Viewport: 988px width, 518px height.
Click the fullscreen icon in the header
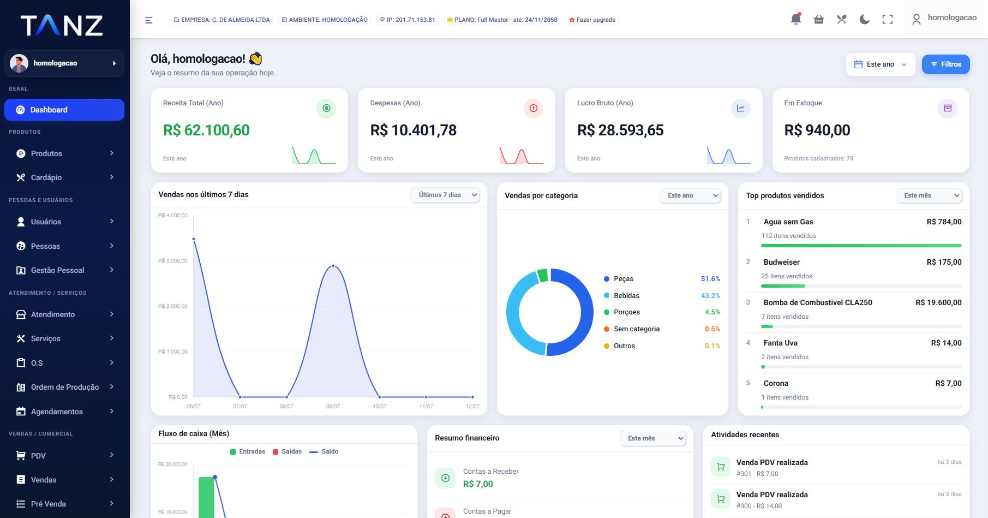tap(888, 20)
